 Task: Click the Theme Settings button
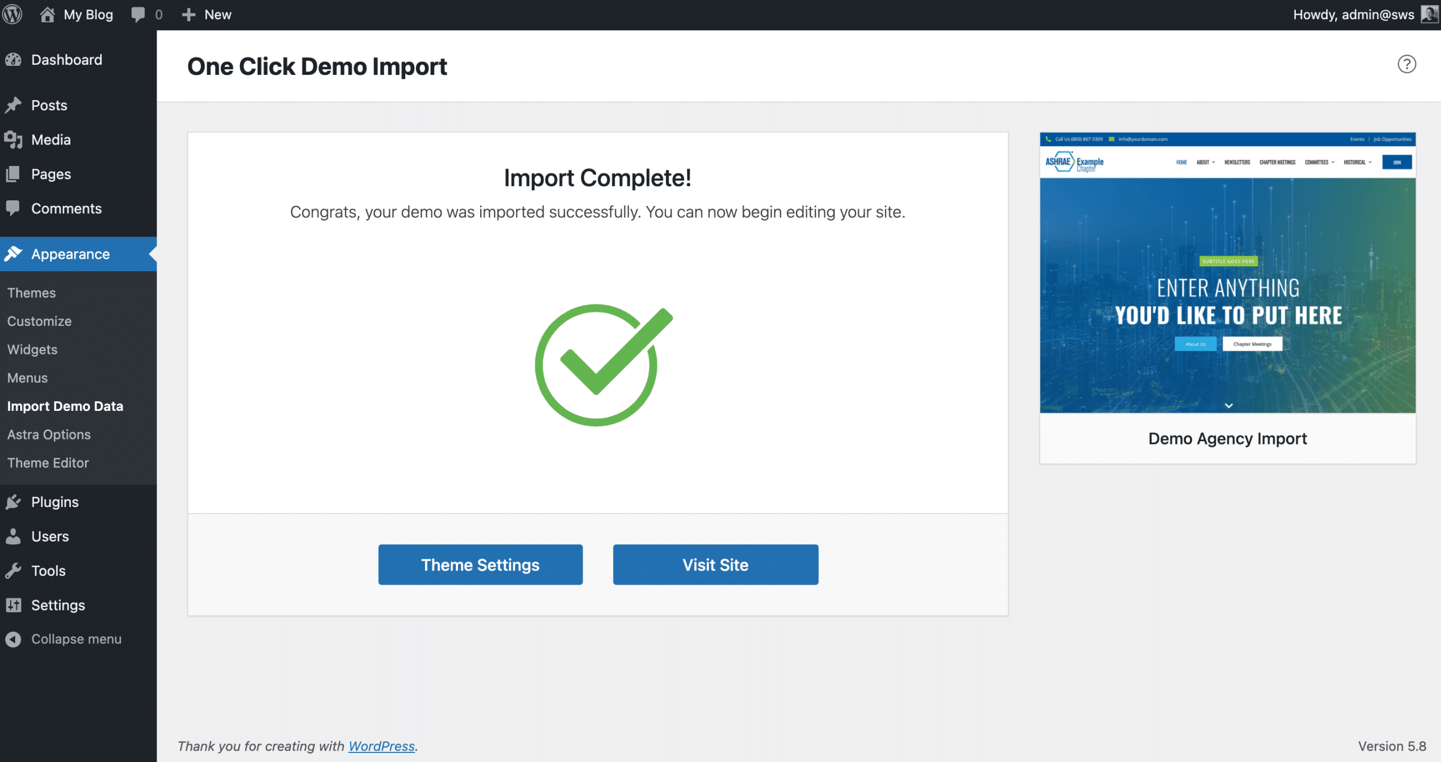(480, 564)
